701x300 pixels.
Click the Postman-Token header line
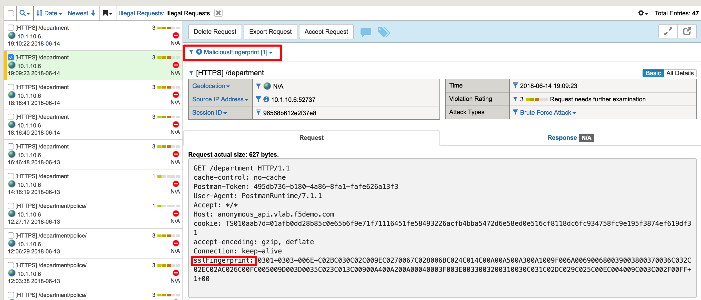click(x=296, y=186)
